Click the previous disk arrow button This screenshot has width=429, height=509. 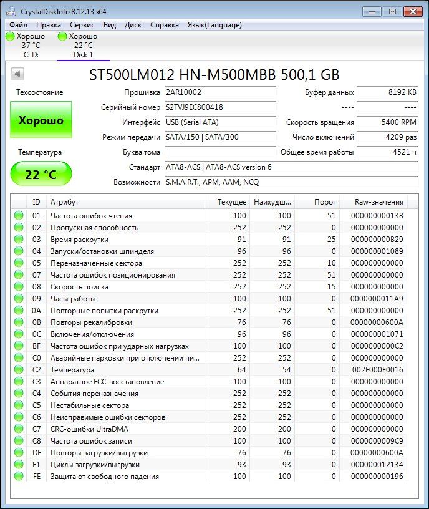point(17,74)
